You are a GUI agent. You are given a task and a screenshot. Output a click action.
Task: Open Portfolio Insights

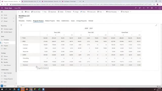point(8,29)
